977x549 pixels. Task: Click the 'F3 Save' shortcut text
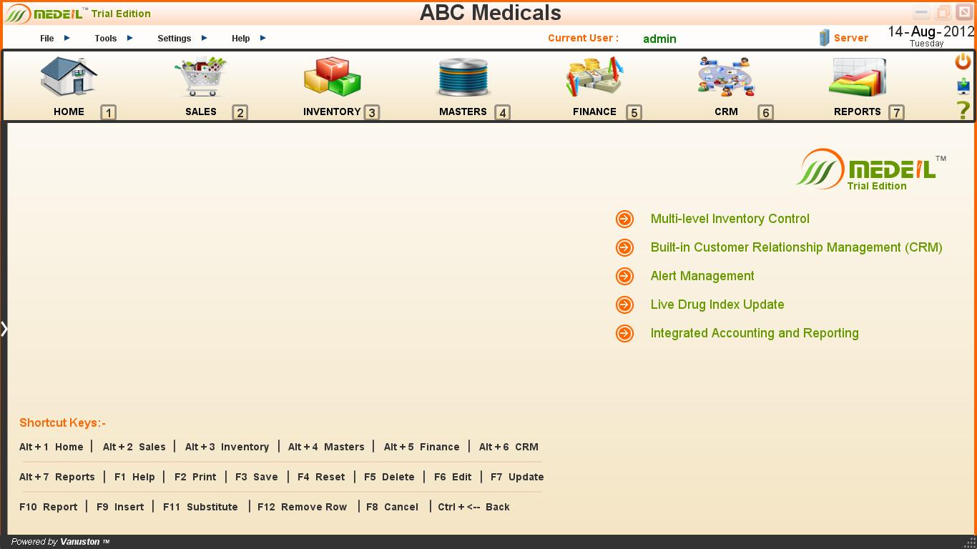click(257, 477)
